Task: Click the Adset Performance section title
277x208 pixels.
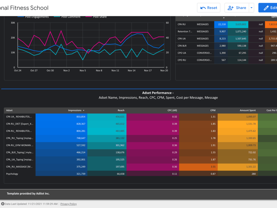Action: (158, 93)
